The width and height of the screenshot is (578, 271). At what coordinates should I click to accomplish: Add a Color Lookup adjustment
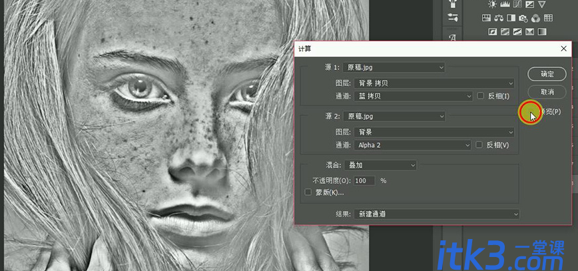pos(548,18)
